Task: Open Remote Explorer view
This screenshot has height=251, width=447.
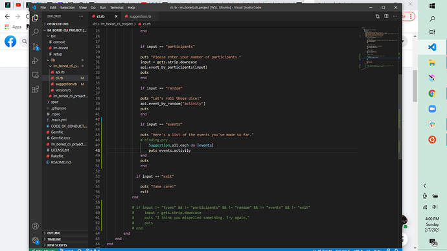Action: pyautogui.click(x=36, y=75)
